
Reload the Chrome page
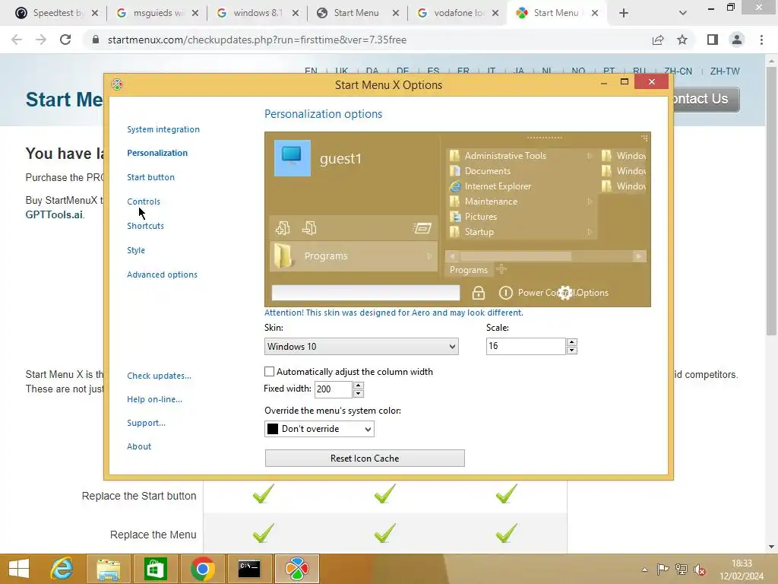click(x=65, y=40)
